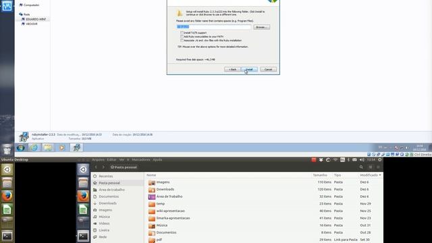432x243 pixels.
Task: Click the Windows taskbar clock
Action: (419, 147)
